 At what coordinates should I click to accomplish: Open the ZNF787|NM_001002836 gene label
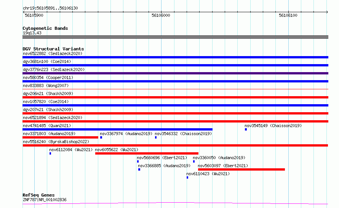(45, 200)
